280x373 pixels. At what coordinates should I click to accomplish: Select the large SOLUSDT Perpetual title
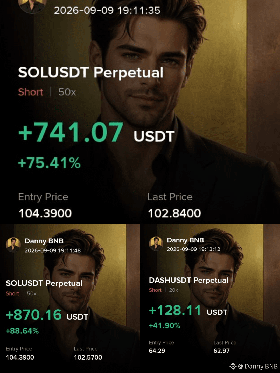coord(91,72)
